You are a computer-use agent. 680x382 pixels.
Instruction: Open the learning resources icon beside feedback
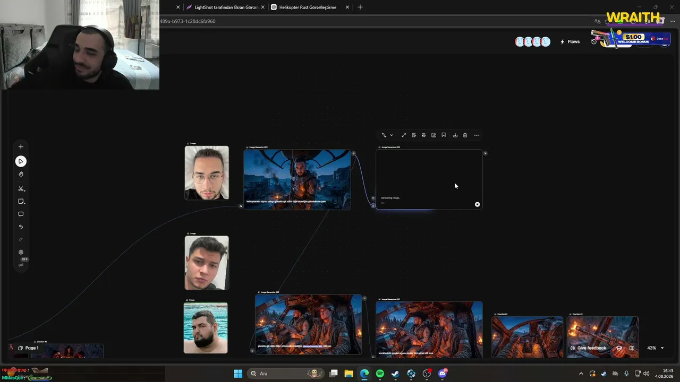[x=619, y=348]
